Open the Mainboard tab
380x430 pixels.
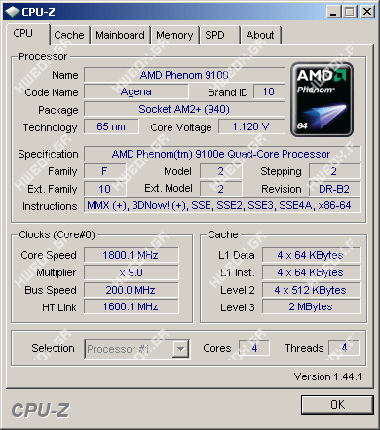(120, 35)
